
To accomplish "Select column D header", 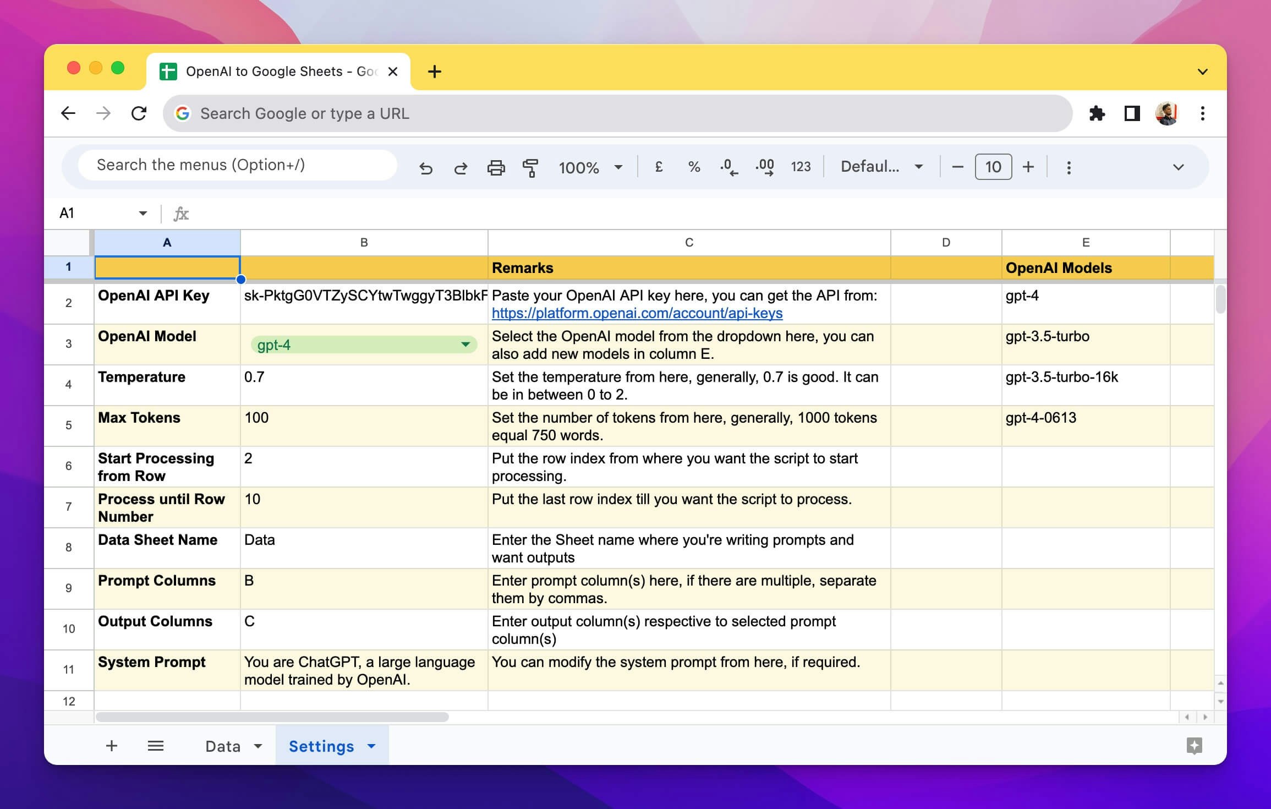I will 946,243.
